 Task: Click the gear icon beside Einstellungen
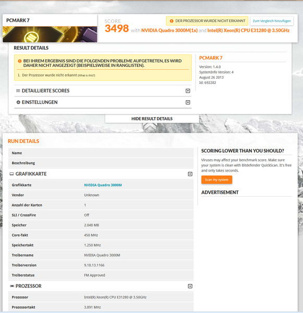[x=18, y=102]
